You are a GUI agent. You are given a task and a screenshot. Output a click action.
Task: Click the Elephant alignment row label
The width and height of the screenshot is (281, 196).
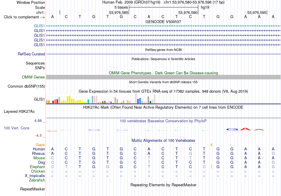click(37, 167)
